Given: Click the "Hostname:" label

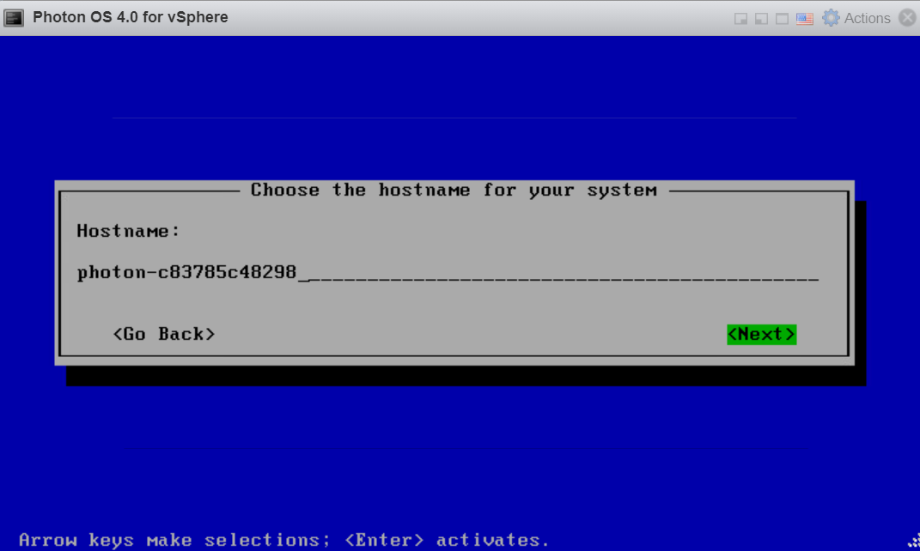Looking at the screenshot, I should (x=129, y=231).
